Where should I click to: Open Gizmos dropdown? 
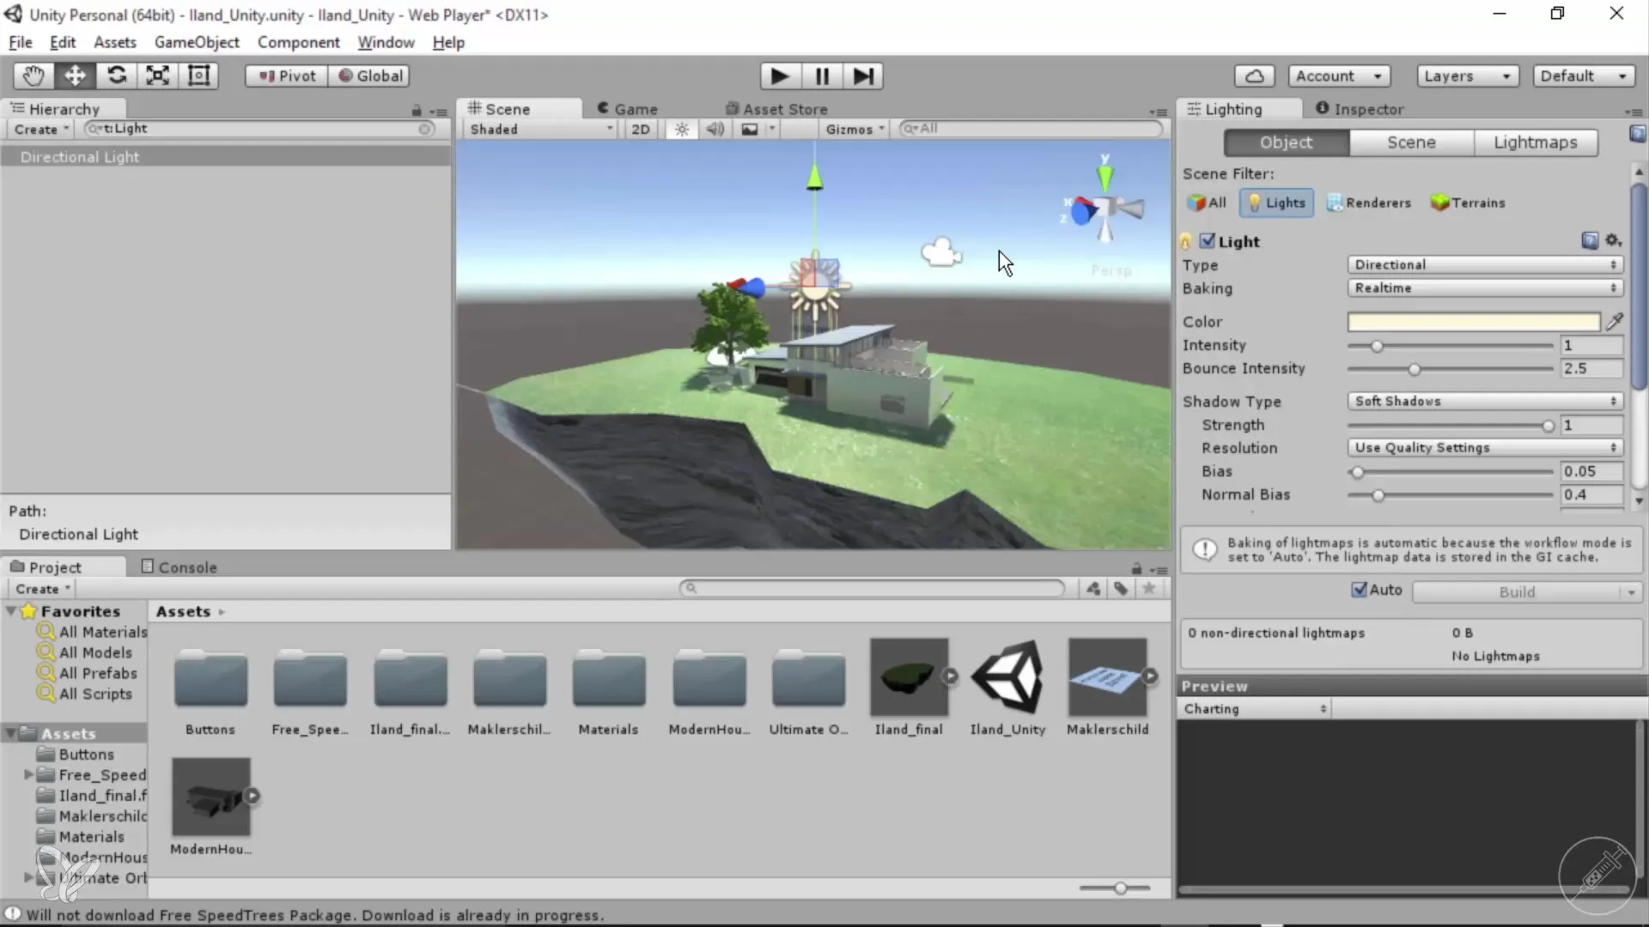[855, 129]
